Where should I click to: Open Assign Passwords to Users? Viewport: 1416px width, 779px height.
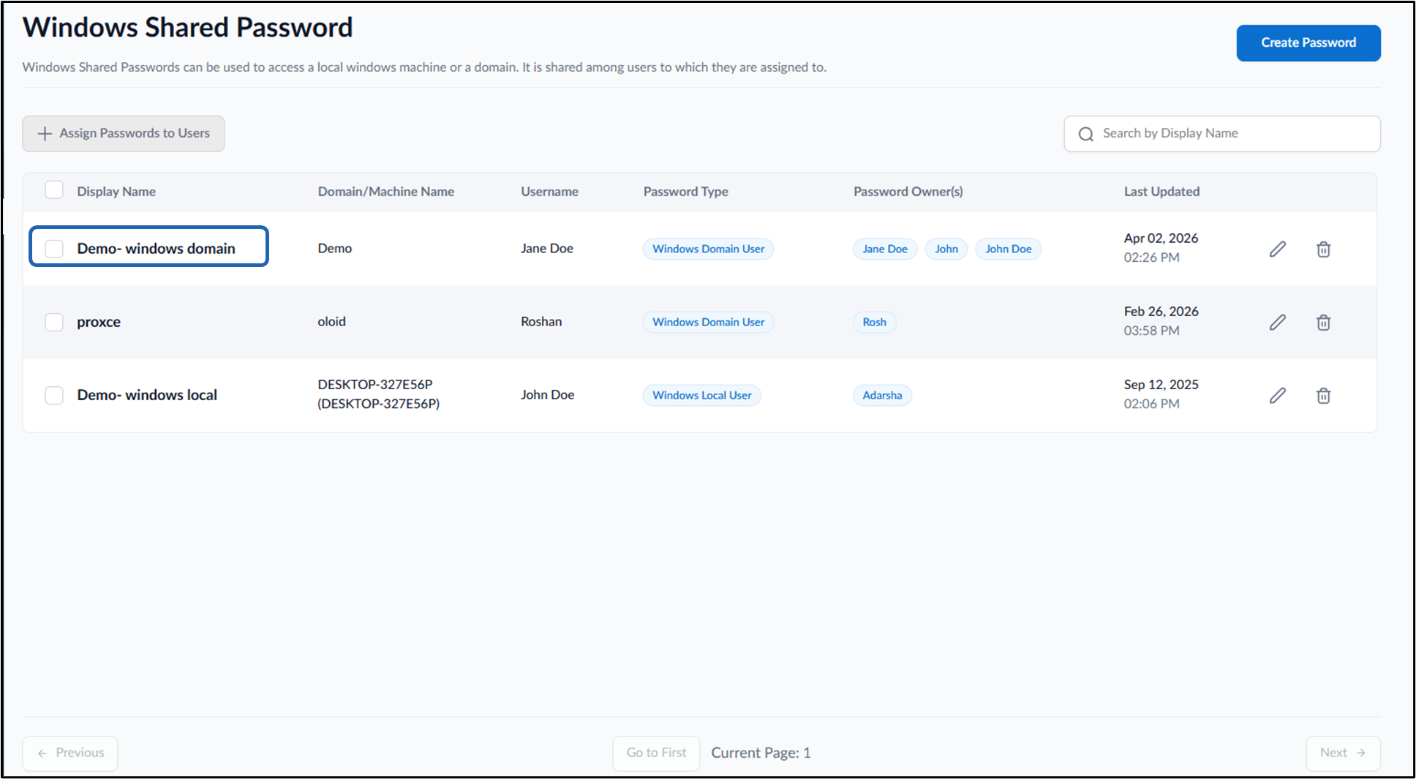(x=124, y=134)
